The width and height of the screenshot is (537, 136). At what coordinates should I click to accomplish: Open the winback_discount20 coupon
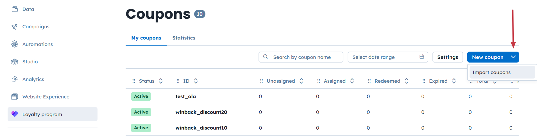click(201, 112)
